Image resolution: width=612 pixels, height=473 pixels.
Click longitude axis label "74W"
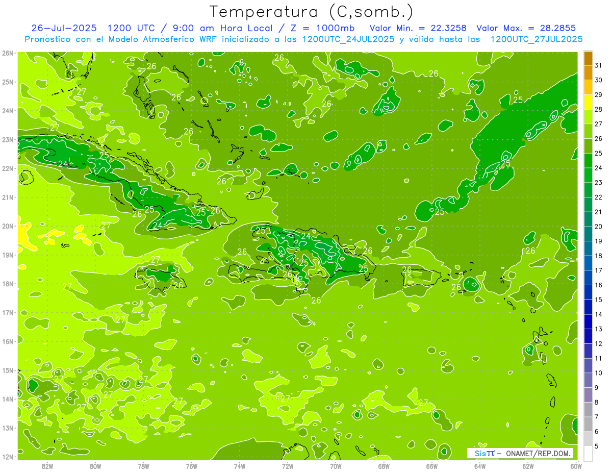[x=240, y=466]
